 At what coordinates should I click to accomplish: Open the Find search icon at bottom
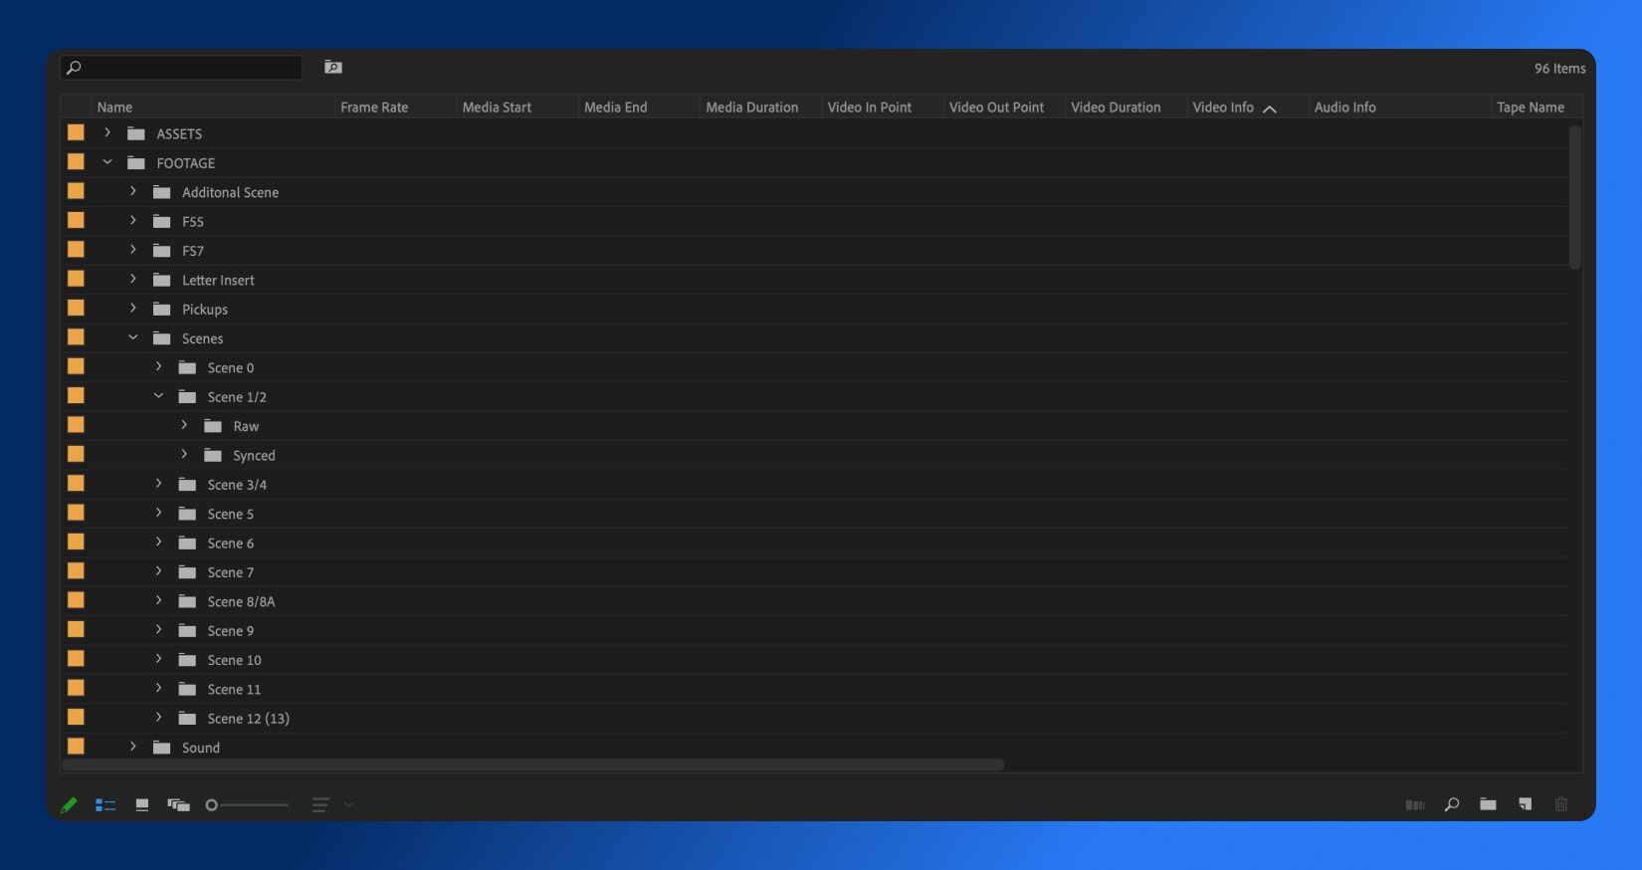pyautogui.click(x=1452, y=804)
